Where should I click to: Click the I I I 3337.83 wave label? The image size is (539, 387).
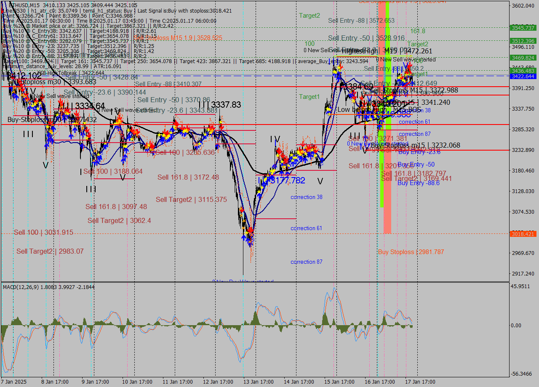coord(220,104)
